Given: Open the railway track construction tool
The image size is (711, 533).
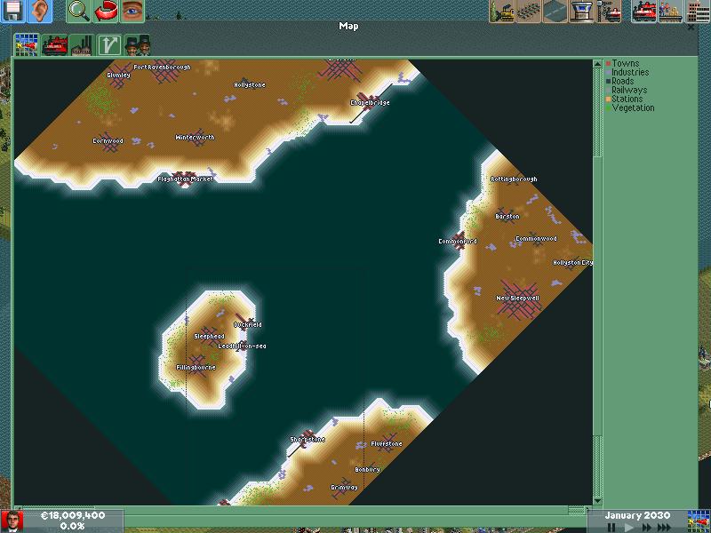Looking at the screenshot, I should pyautogui.click(x=529, y=11).
